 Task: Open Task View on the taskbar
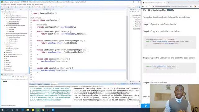17,110
